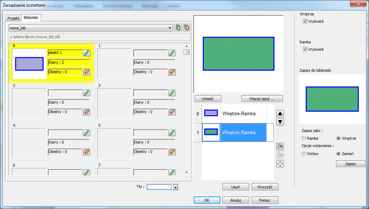Select state 0 Wnętrze,Ramka row
The height and width of the screenshot is (209, 369).
[x=234, y=114]
